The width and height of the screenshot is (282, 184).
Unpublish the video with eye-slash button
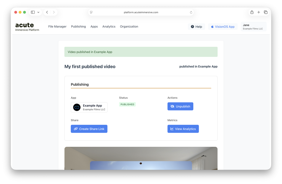180,106
